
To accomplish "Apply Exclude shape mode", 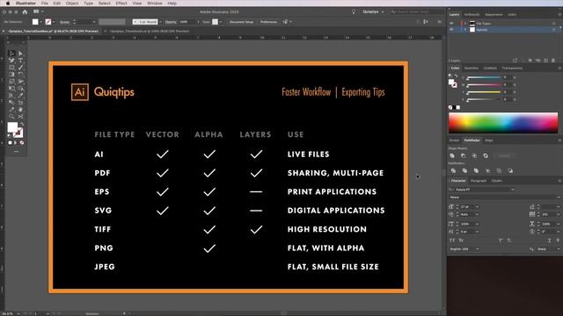I will [486, 156].
